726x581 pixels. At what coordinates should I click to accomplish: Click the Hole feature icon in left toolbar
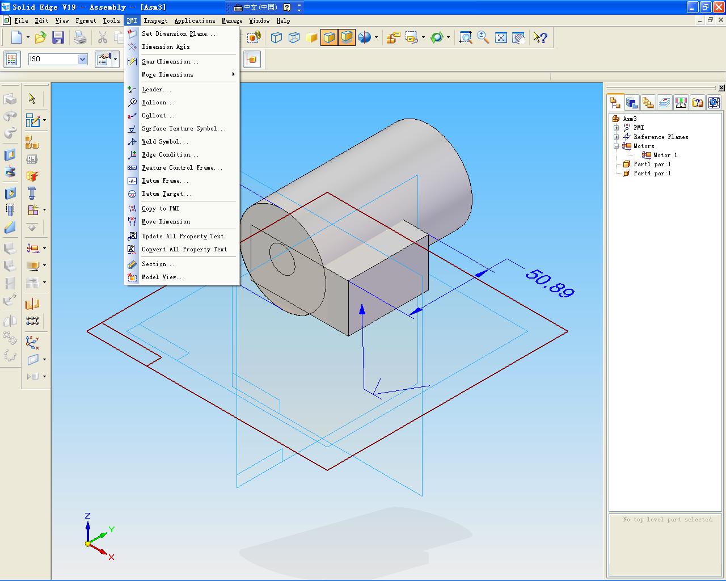[x=10, y=193]
